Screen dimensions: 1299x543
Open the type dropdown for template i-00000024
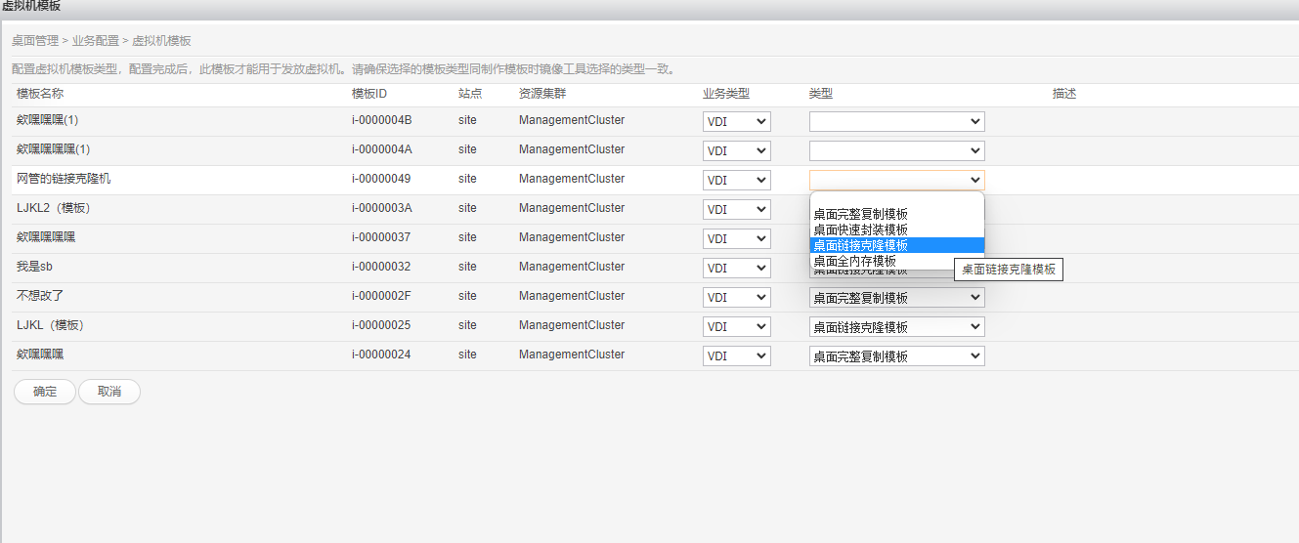pos(896,356)
